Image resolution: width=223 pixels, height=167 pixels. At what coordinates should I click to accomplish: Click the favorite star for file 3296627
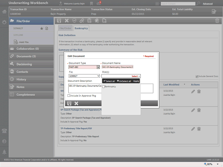pos(41,29)
